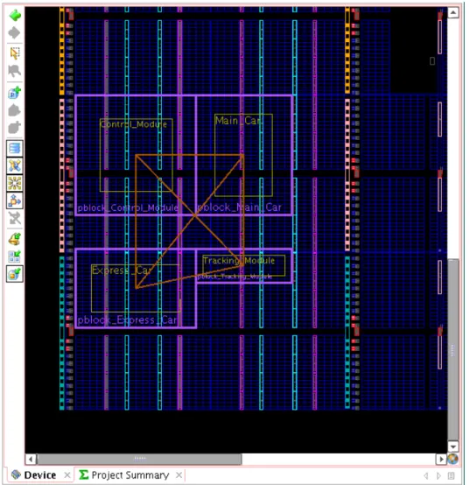Click the box with green check icon
The width and height of the screenshot is (470, 485).
(15, 274)
